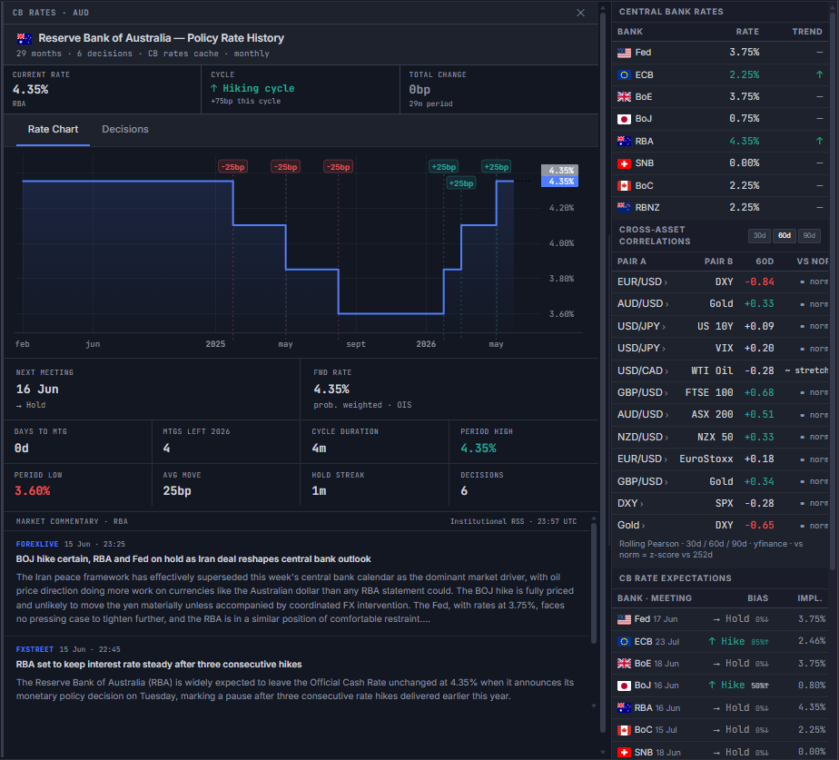Switch to the Decisions tab
The width and height of the screenshot is (839, 760).
125,130
